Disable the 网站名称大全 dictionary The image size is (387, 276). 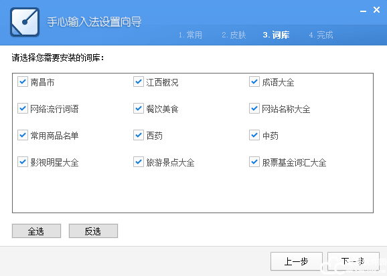pyautogui.click(x=254, y=108)
